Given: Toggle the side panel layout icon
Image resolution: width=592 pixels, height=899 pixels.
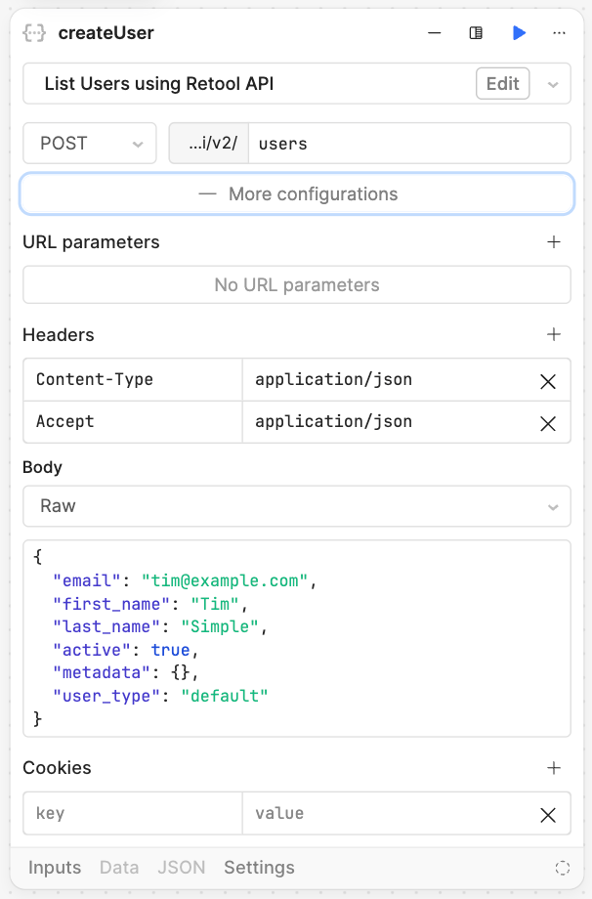Looking at the screenshot, I should (476, 33).
